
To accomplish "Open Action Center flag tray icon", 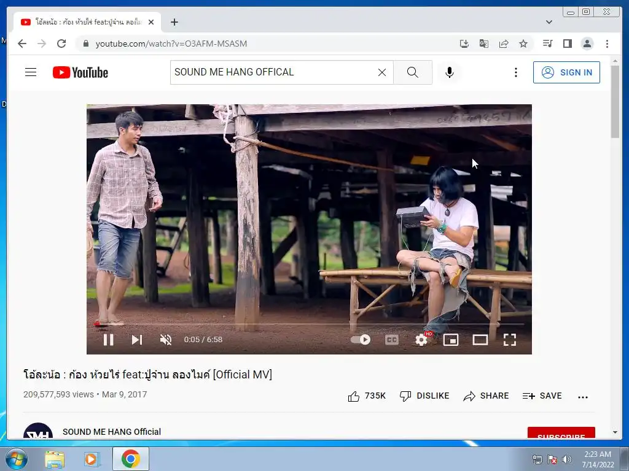I will click(x=552, y=459).
